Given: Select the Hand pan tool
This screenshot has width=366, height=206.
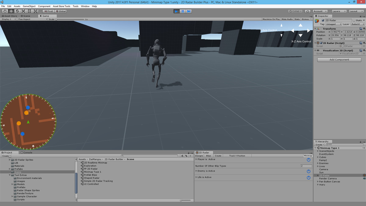Looking at the screenshot, I should [x=5, y=11].
